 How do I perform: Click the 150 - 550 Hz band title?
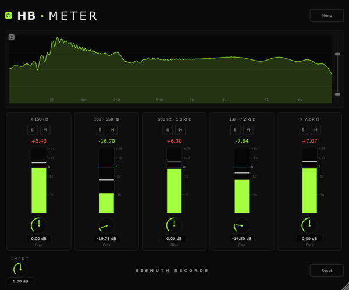pyautogui.click(x=106, y=119)
